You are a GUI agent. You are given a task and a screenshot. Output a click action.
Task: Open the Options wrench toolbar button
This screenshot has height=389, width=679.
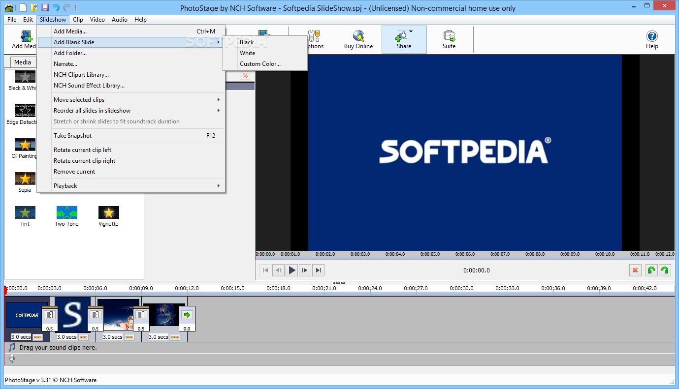coord(314,40)
